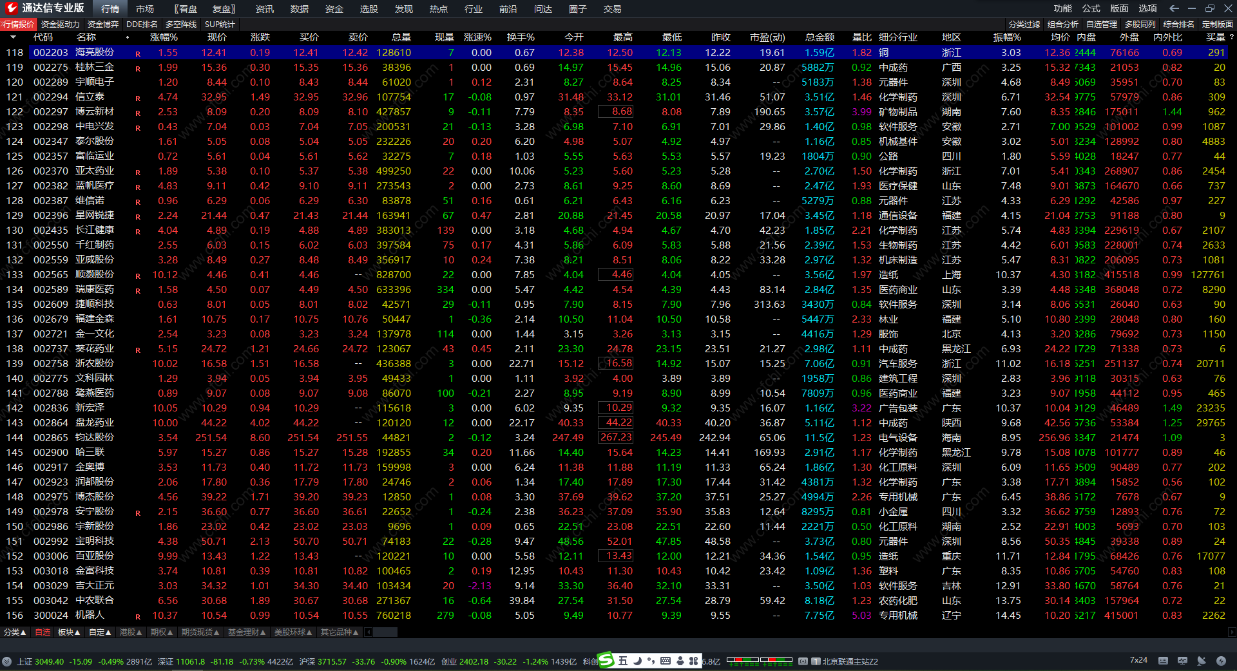
Task: Click the Sogou 五 Wubi mode icon
Action: coord(623,661)
